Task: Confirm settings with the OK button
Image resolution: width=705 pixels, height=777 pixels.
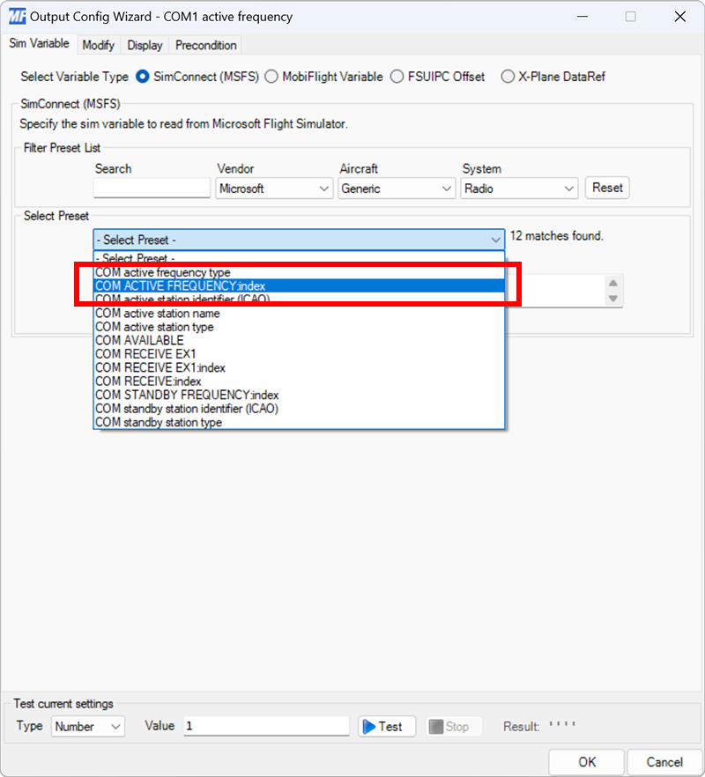Action: click(x=586, y=761)
